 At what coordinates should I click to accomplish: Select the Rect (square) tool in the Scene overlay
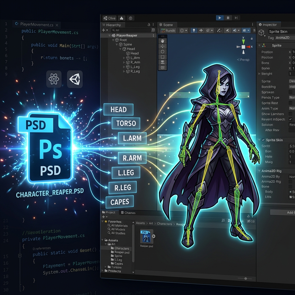click(162, 57)
